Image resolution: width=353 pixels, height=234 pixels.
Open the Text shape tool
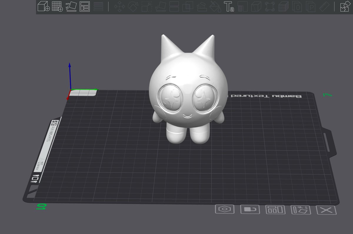(229, 6)
